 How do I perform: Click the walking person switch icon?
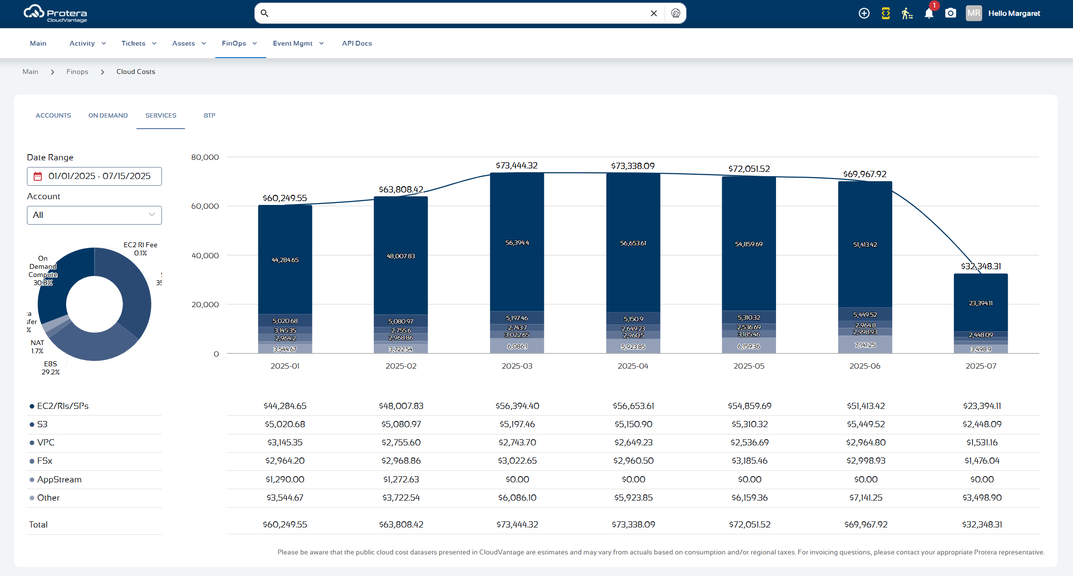click(907, 13)
